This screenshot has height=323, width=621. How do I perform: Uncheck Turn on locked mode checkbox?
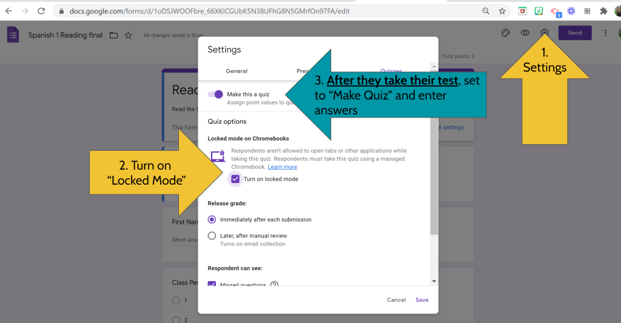click(x=235, y=179)
